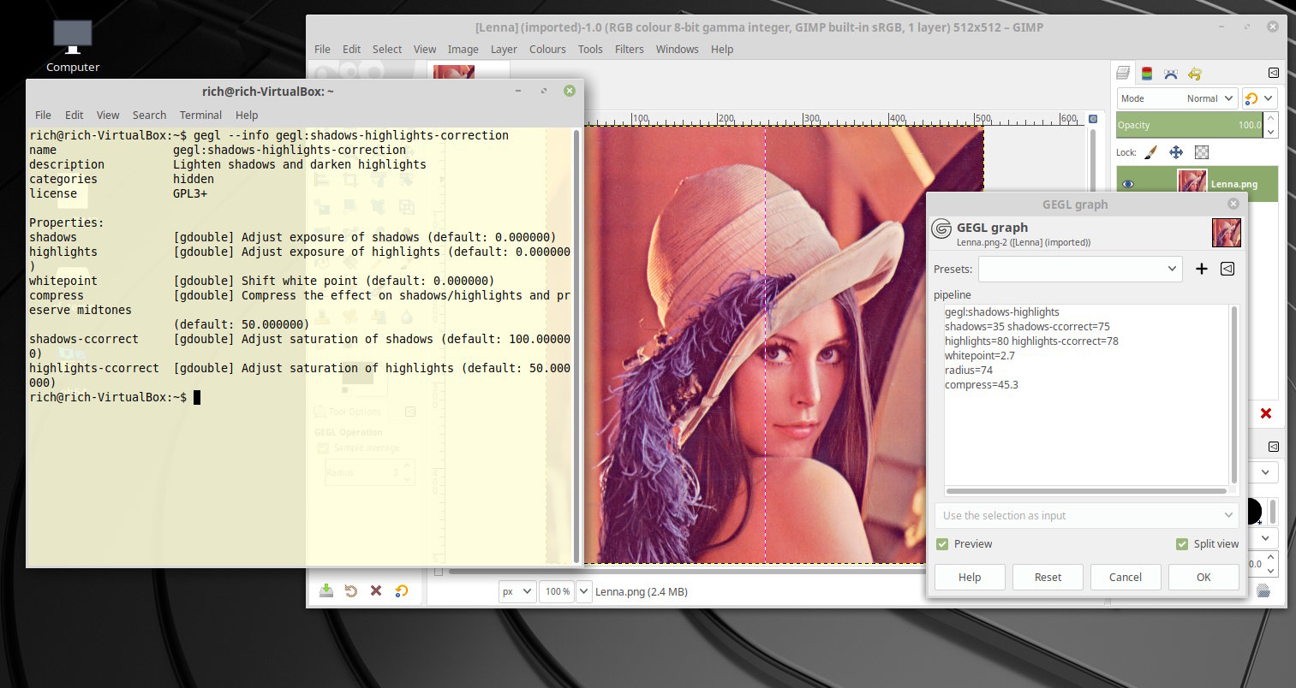Open GIMP Select menu
Screen dimensions: 1296x688
(386, 49)
